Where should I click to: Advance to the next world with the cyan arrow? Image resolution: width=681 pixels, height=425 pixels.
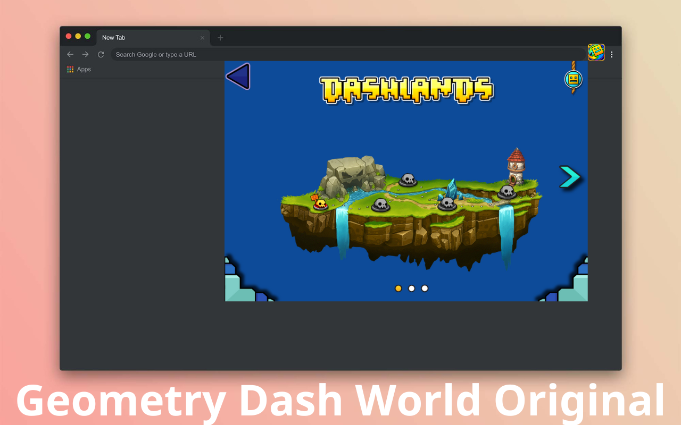tap(569, 177)
